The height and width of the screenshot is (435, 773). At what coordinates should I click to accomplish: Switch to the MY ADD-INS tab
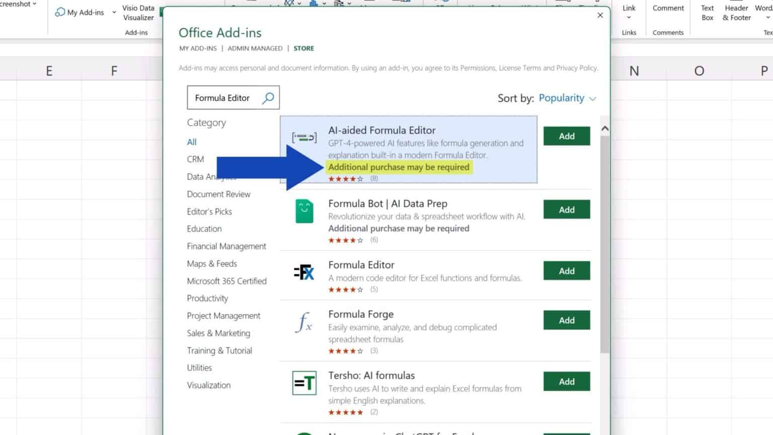(197, 48)
